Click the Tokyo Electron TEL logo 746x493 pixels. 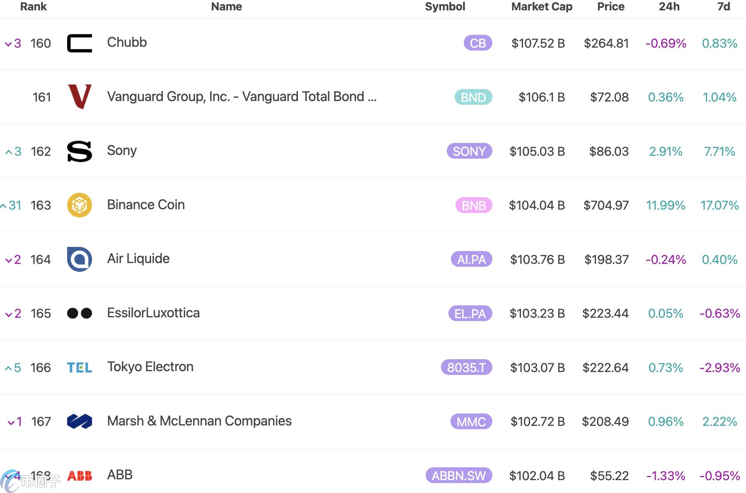[80, 367]
